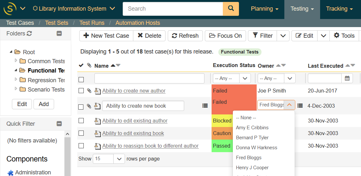
Task: Click the SpiraTest logo icon
Action: click(10, 9)
